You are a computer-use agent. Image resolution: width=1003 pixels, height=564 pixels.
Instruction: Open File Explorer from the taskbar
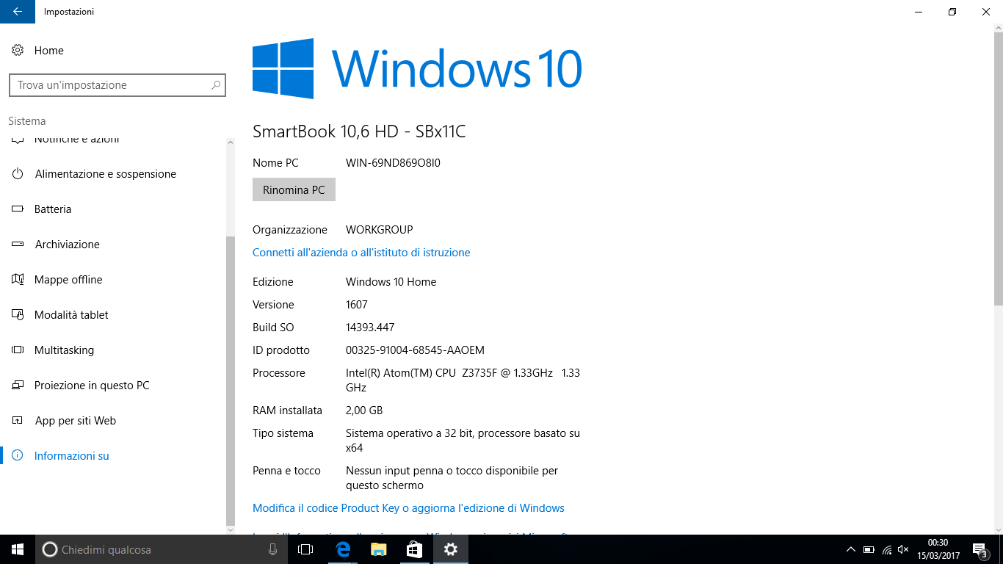378,549
